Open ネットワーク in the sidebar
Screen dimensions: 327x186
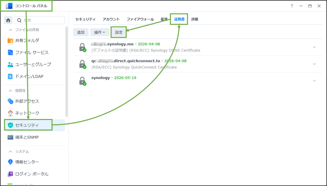pos(35,113)
